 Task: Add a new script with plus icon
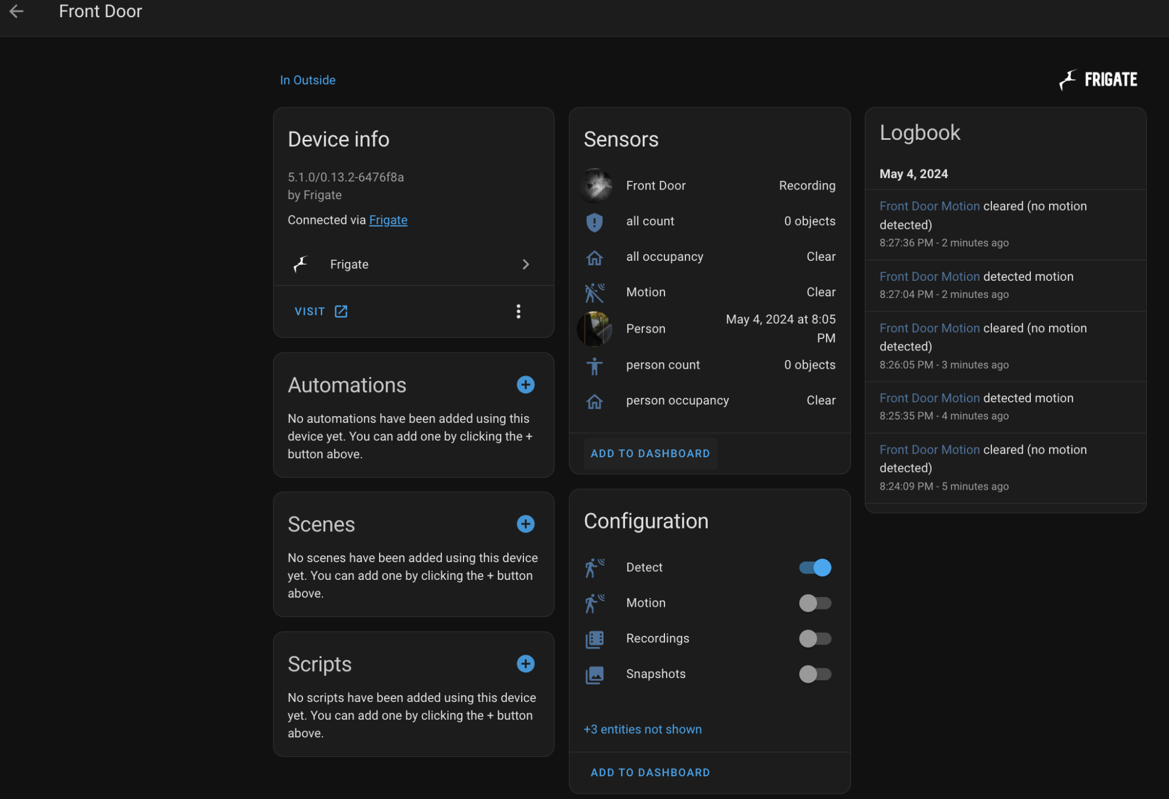[x=525, y=664]
